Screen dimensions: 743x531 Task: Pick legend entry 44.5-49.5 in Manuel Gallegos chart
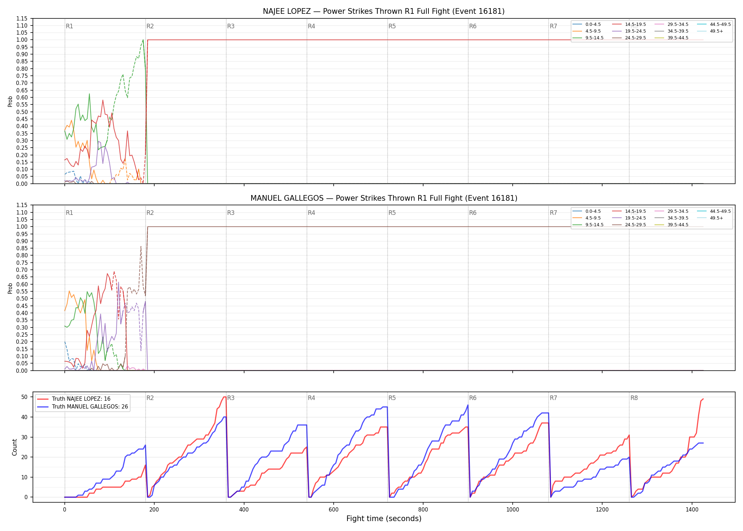[x=714, y=211]
